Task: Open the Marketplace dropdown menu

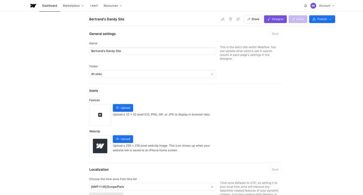Action: click(73, 6)
